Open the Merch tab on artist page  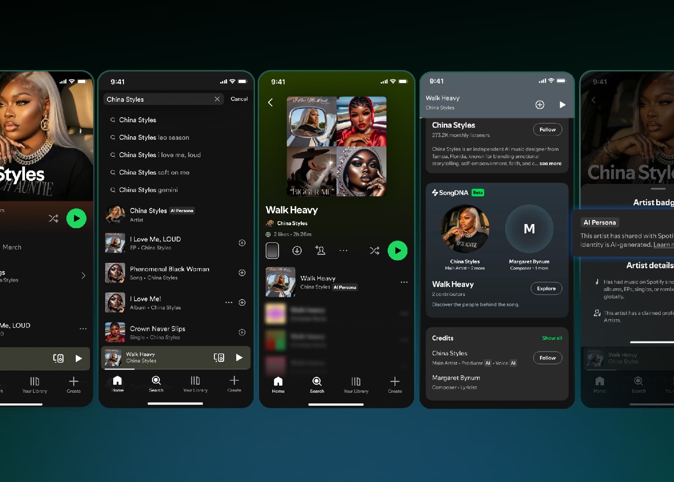click(12, 247)
